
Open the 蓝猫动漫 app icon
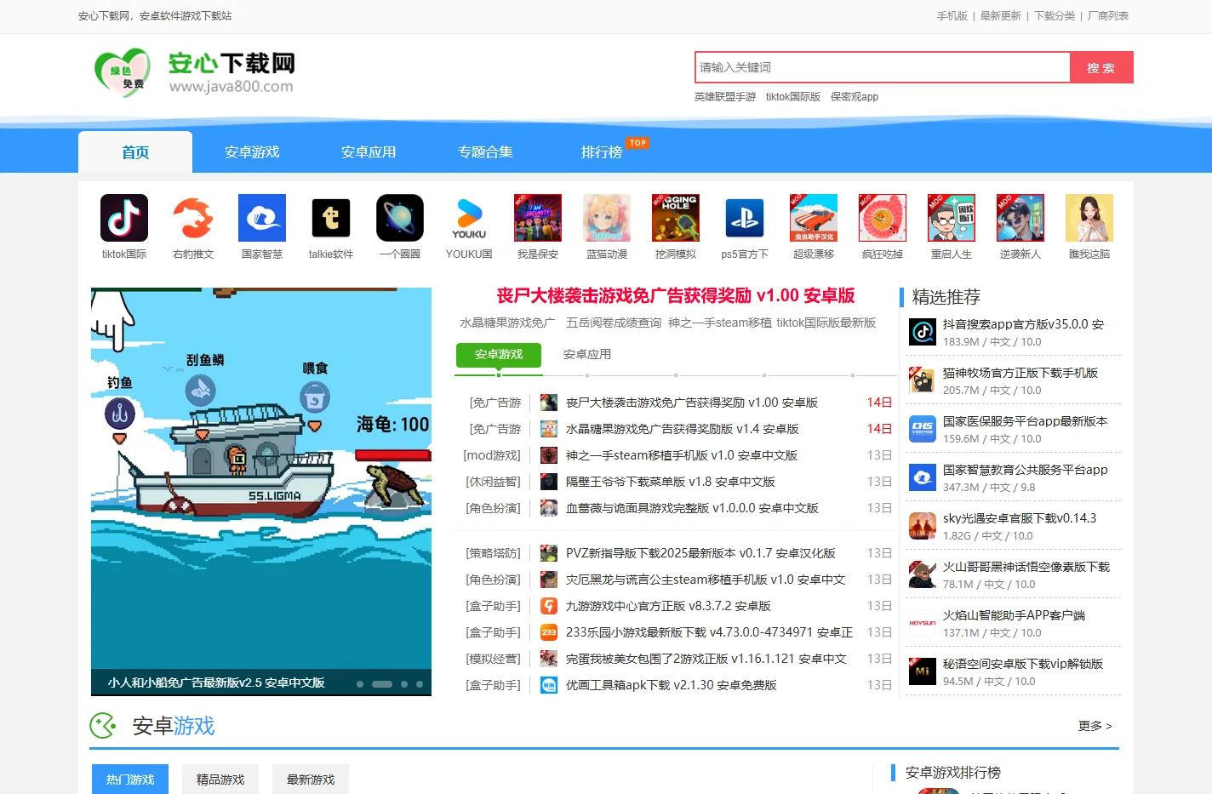coord(607,218)
